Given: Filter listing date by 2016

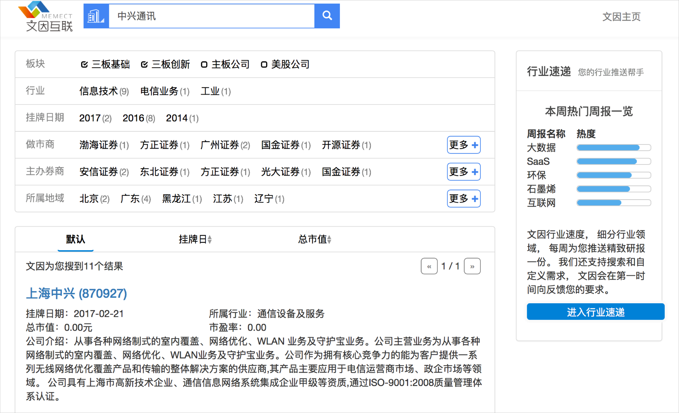Looking at the screenshot, I should [139, 118].
